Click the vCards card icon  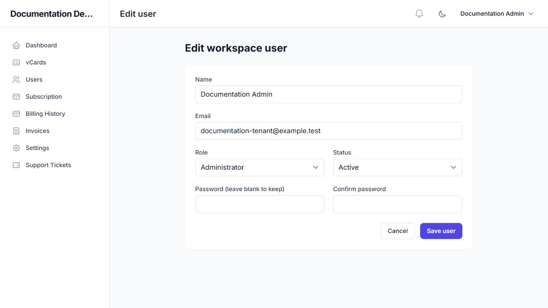click(16, 62)
